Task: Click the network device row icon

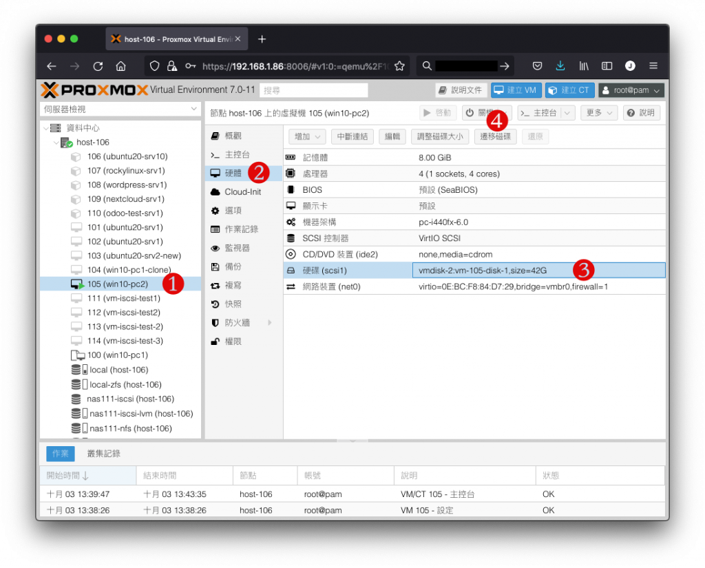Action: coord(291,286)
